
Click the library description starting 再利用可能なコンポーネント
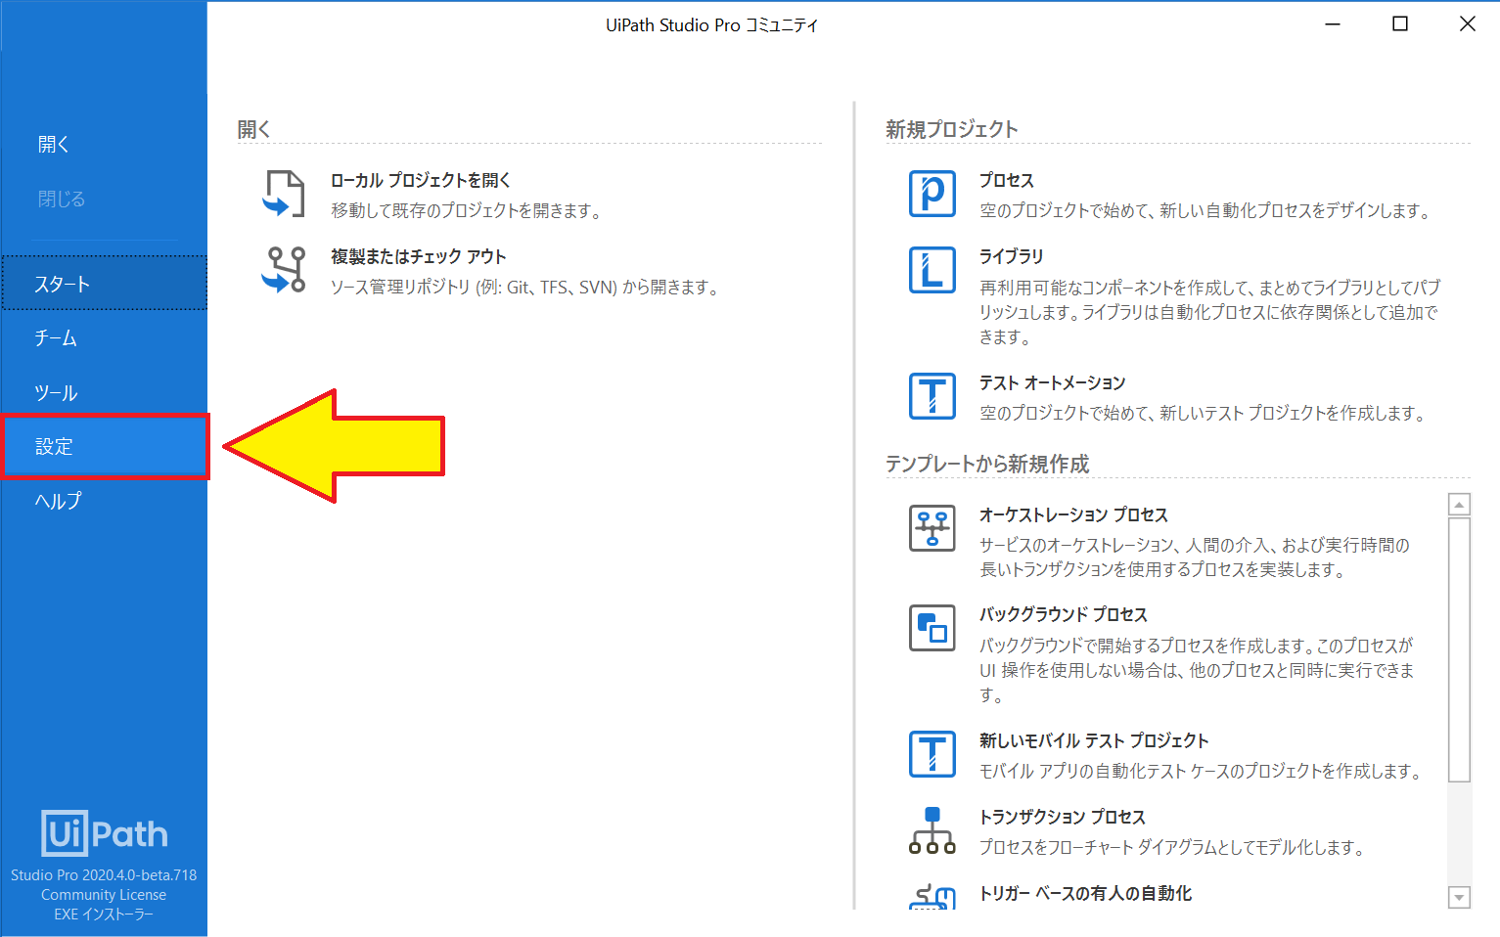(x=1210, y=312)
